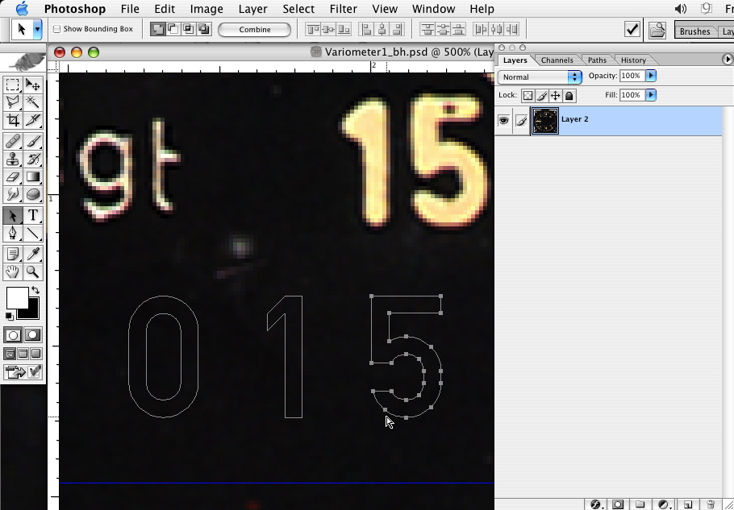Viewport: 734px width, 510px height.
Task: Pick the Magic Wand tool
Action: click(33, 102)
